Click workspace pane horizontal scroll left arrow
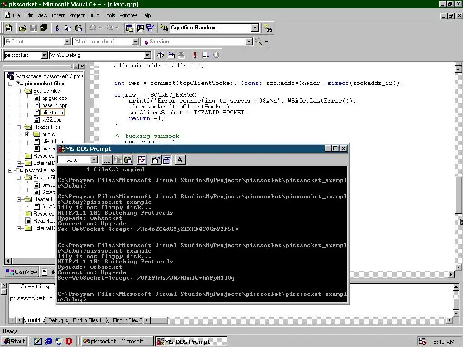463x347 pixels. pos(8,261)
